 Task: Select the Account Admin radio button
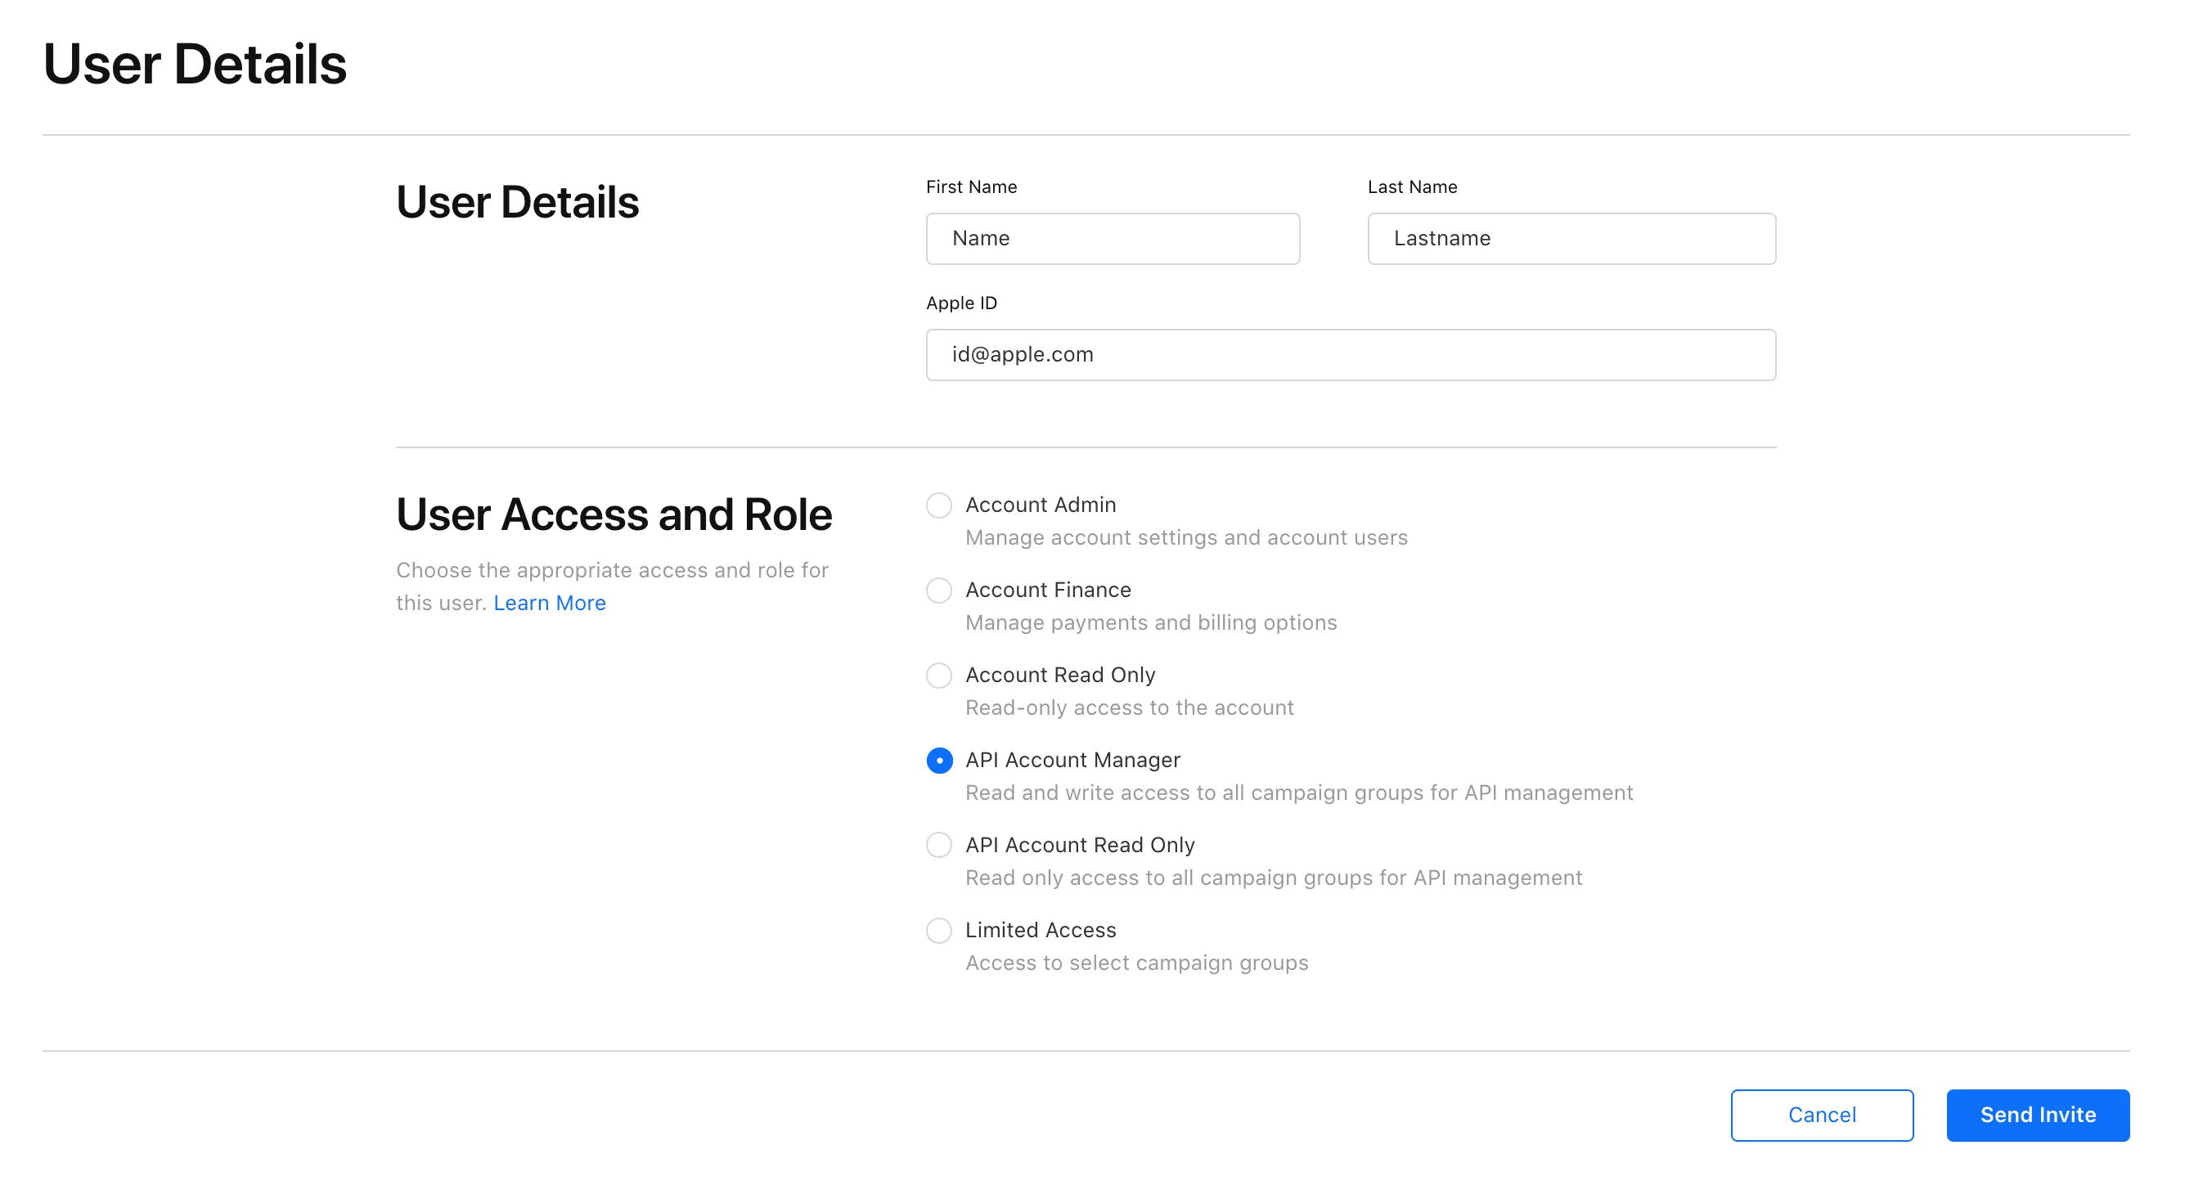click(938, 505)
